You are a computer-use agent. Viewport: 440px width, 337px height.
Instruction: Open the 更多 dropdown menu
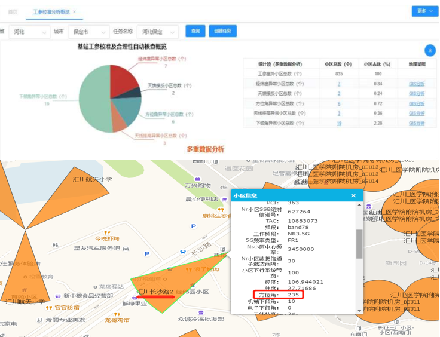click(423, 11)
